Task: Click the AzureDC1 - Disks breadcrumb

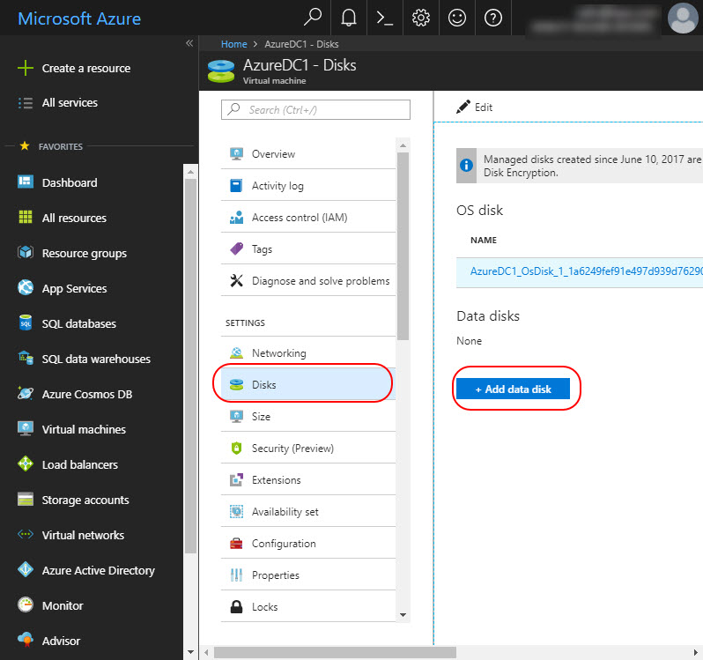Action: 301,44
